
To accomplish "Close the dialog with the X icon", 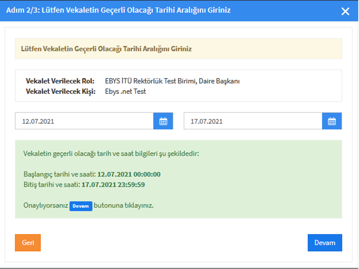I will pos(345,11).
